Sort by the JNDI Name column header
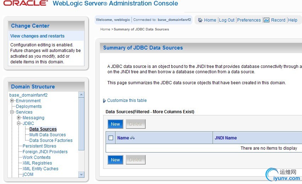 click(x=226, y=138)
